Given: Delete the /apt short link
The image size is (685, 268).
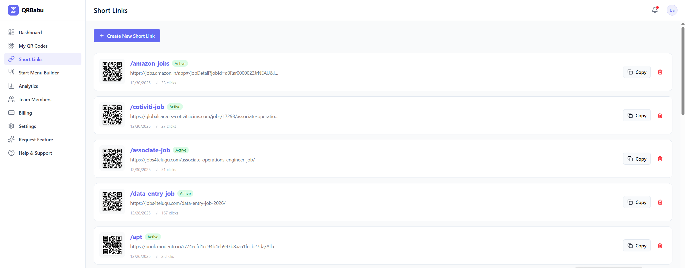Looking at the screenshot, I should tap(660, 245).
